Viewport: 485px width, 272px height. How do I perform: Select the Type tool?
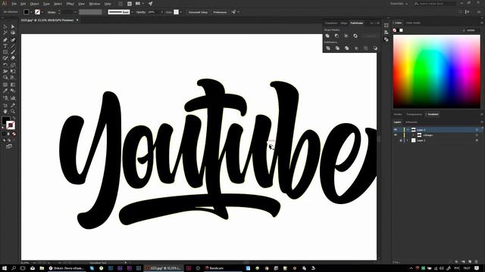click(5, 46)
